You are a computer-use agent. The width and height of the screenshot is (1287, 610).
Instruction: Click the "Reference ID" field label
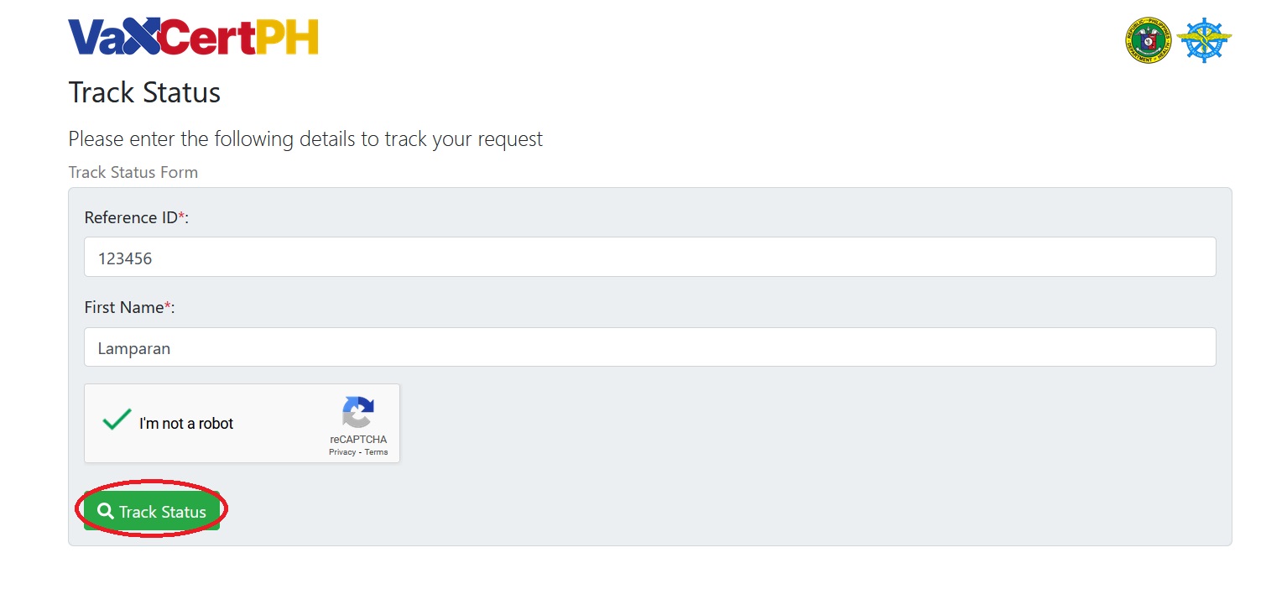(131, 217)
